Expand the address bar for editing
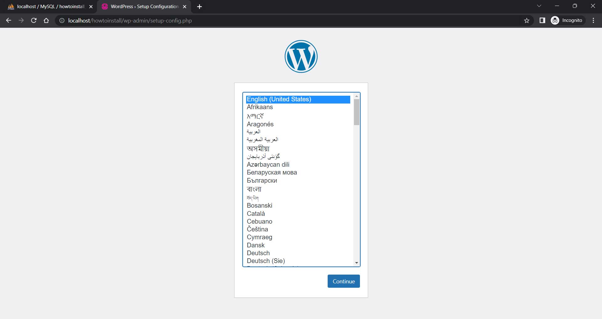602x319 pixels. pos(219,21)
